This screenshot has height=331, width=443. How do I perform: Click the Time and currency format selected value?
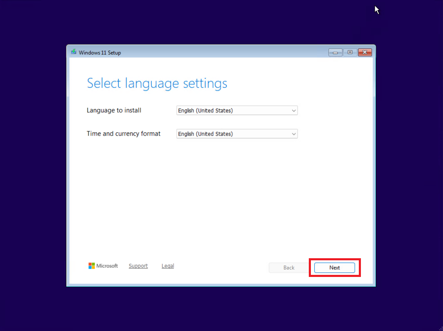(205, 134)
